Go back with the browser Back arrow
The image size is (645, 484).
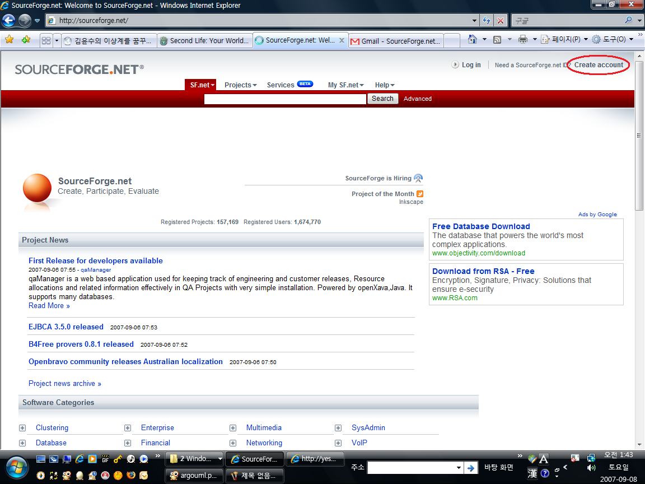[8, 20]
